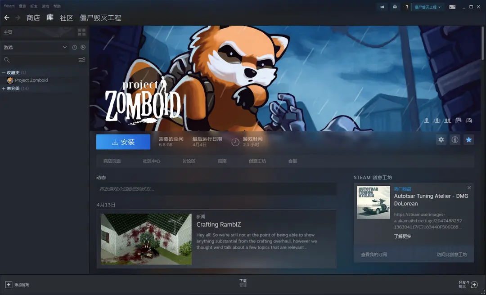Open the notifications envelope icon
The height and width of the screenshot is (295, 486).
395,7
